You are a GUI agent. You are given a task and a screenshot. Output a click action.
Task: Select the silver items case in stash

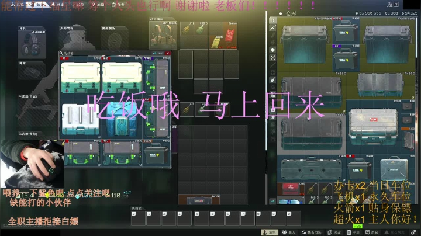[373, 127]
